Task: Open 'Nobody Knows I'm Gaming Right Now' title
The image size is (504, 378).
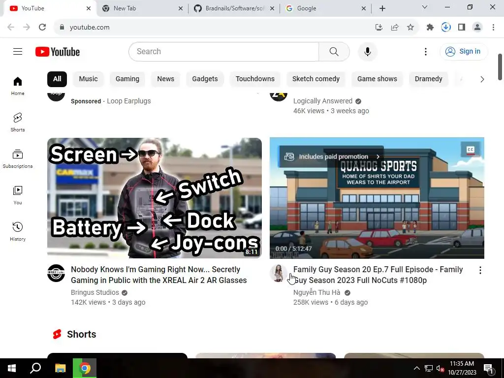Action: [x=159, y=275]
